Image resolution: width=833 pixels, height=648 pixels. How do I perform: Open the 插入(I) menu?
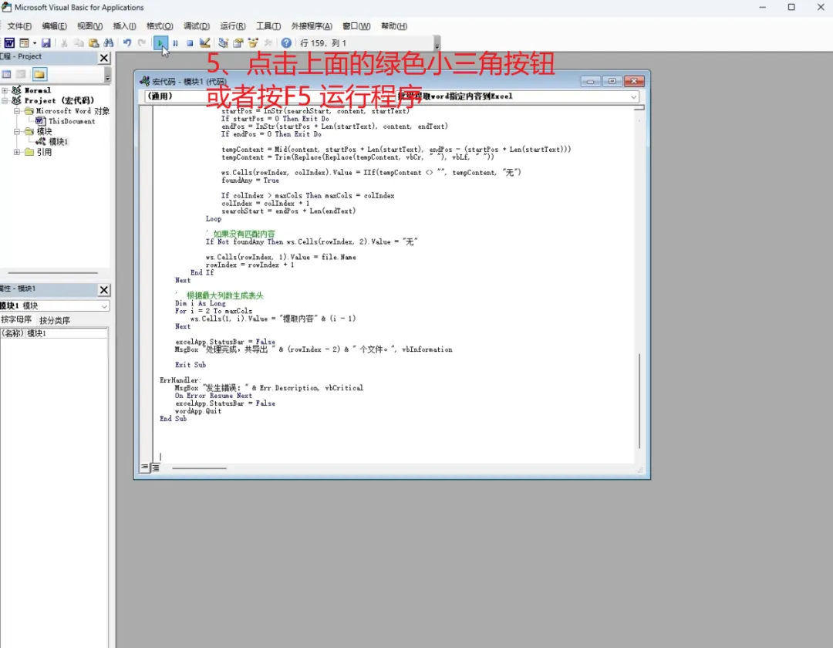point(124,26)
